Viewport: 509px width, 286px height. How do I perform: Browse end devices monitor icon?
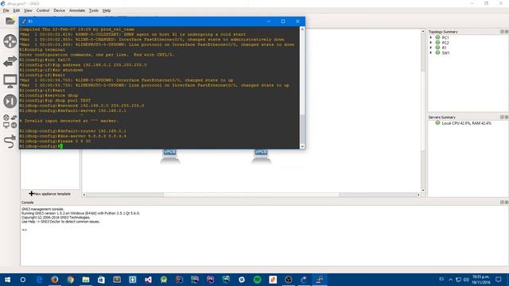pyautogui.click(x=10, y=81)
